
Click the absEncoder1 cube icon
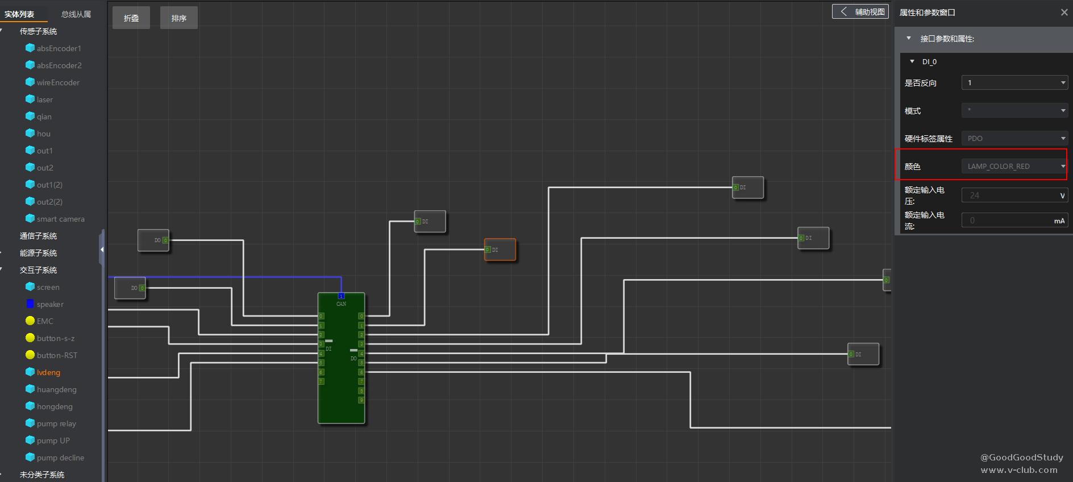[30, 48]
